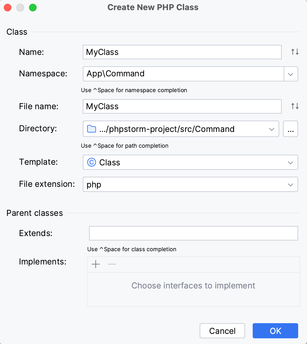
Task: Click the 'Choose interfaces to implement' area
Action: (x=193, y=286)
